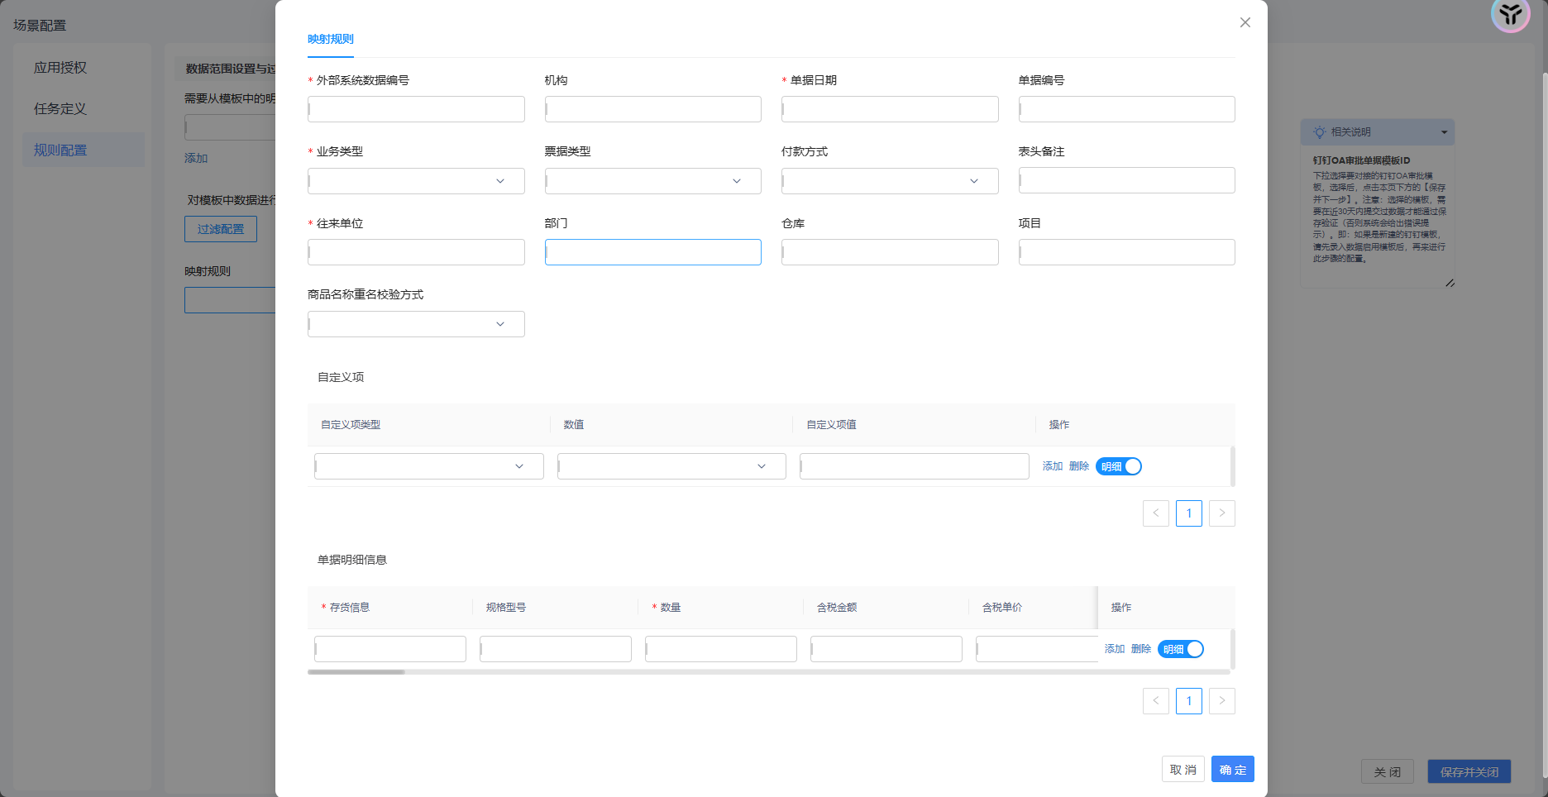Click the 外部系统数据编号 input field
The height and width of the screenshot is (797, 1548).
[416, 109]
